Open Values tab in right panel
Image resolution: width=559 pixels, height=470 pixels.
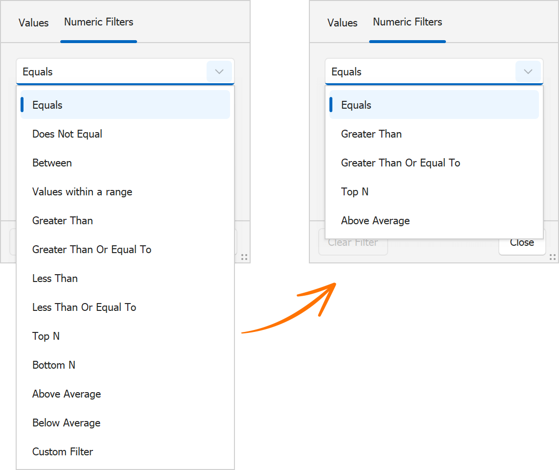click(342, 23)
